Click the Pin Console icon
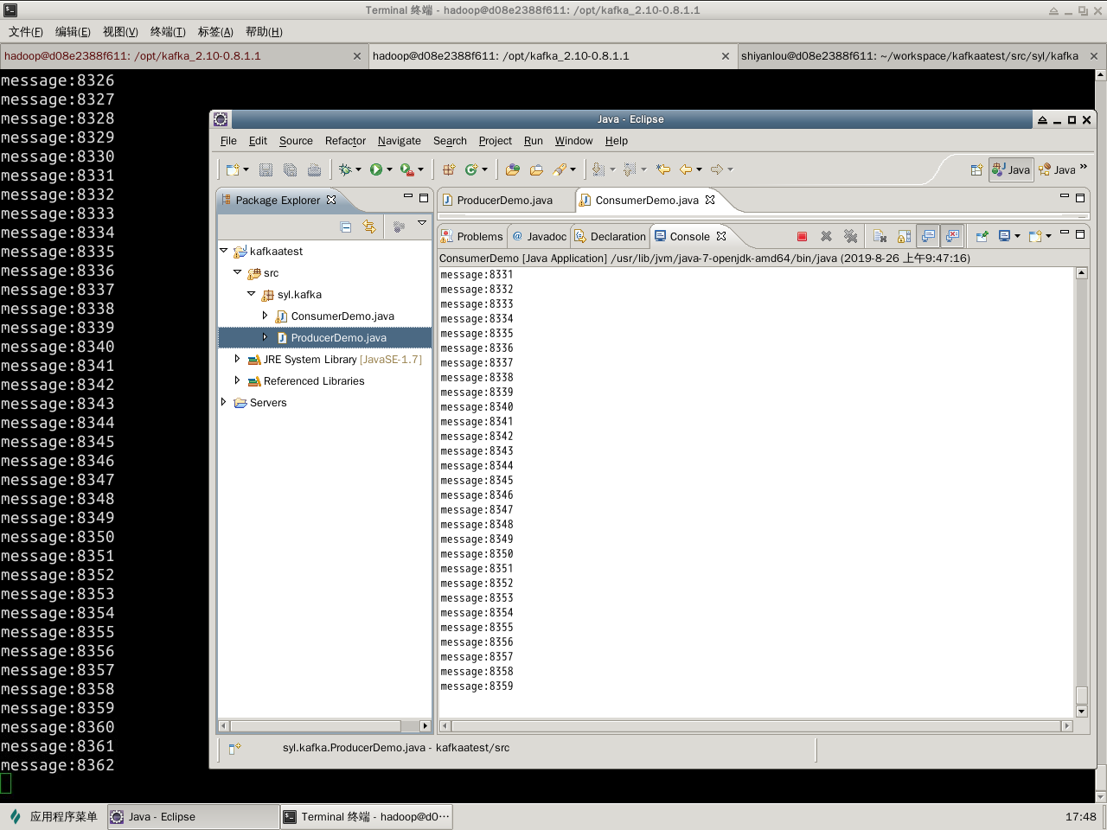This screenshot has width=1107, height=830. pyautogui.click(x=982, y=236)
